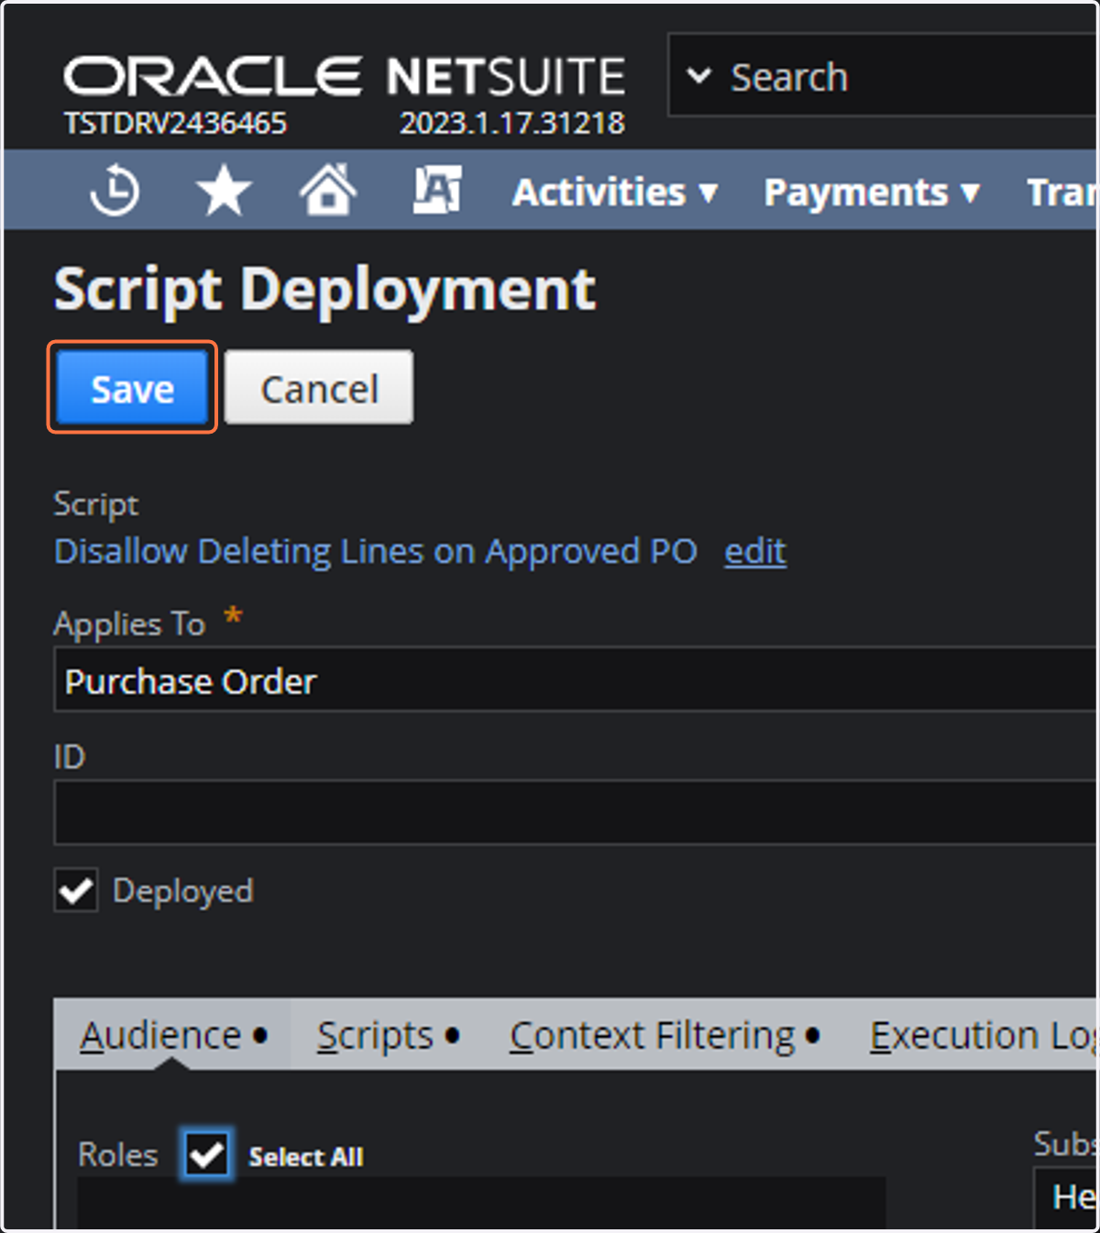This screenshot has width=1100, height=1233.
Task: Open the Payments menu
Action: pos(872,193)
